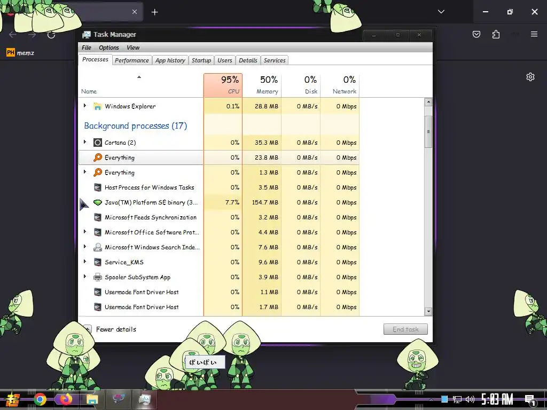This screenshot has width=547, height=410.
Task: Select the Processes tab
Action: pyautogui.click(x=95, y=60)
